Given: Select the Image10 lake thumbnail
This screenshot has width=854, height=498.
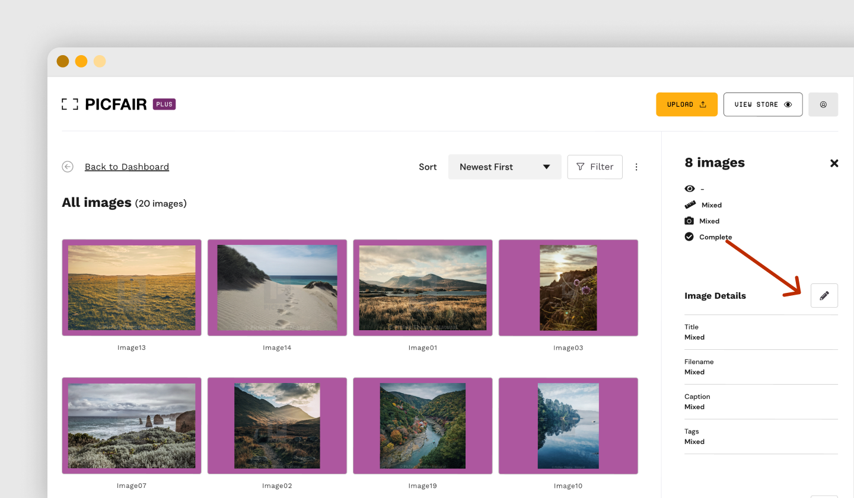Looking at the screenshot, I should [568, 426].
